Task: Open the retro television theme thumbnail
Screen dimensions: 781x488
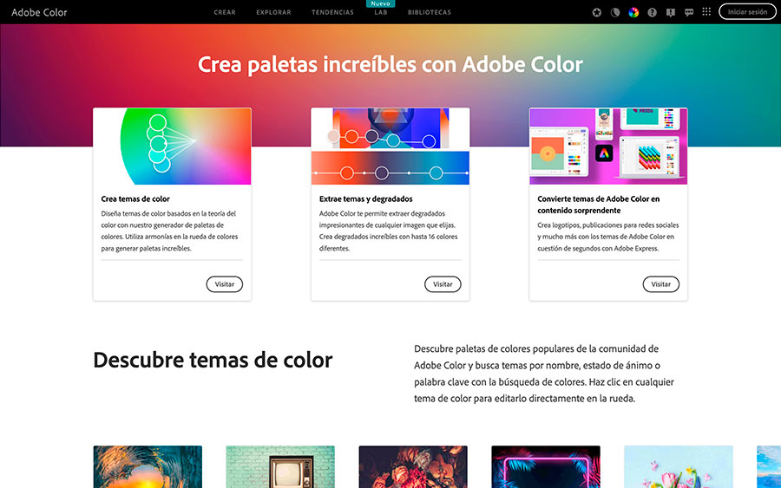Action: coord(280,467)
